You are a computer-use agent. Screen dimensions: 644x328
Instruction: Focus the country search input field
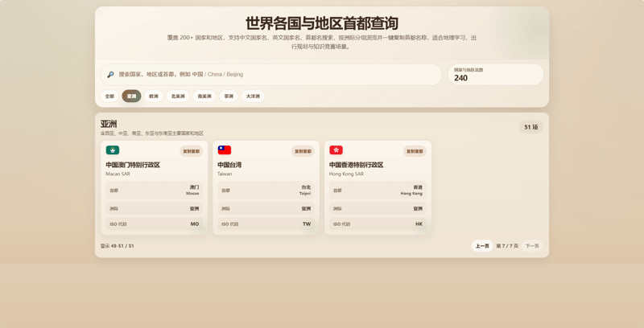[271, 75]
